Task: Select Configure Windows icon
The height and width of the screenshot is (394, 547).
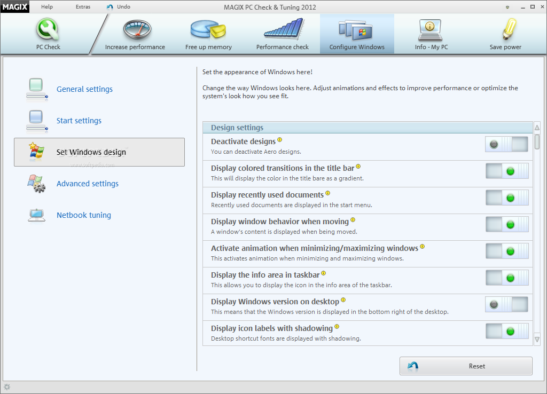Action: [x=356, y=30]
